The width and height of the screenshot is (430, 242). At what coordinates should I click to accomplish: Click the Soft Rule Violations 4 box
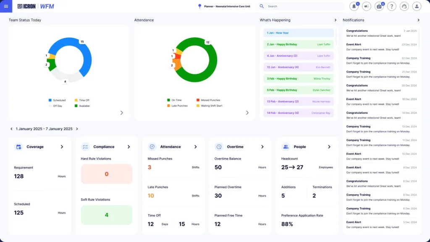[107, 215]
